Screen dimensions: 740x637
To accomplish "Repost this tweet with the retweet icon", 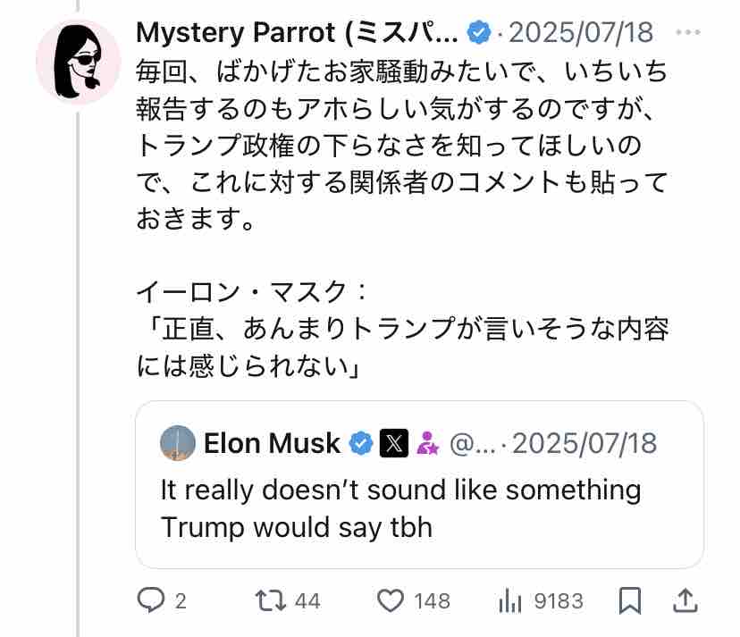I will [x=268, y=600].
